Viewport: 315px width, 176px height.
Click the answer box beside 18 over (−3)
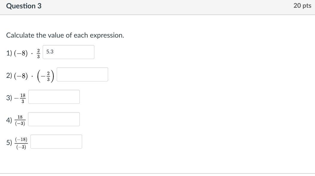[x=54, y=119]
